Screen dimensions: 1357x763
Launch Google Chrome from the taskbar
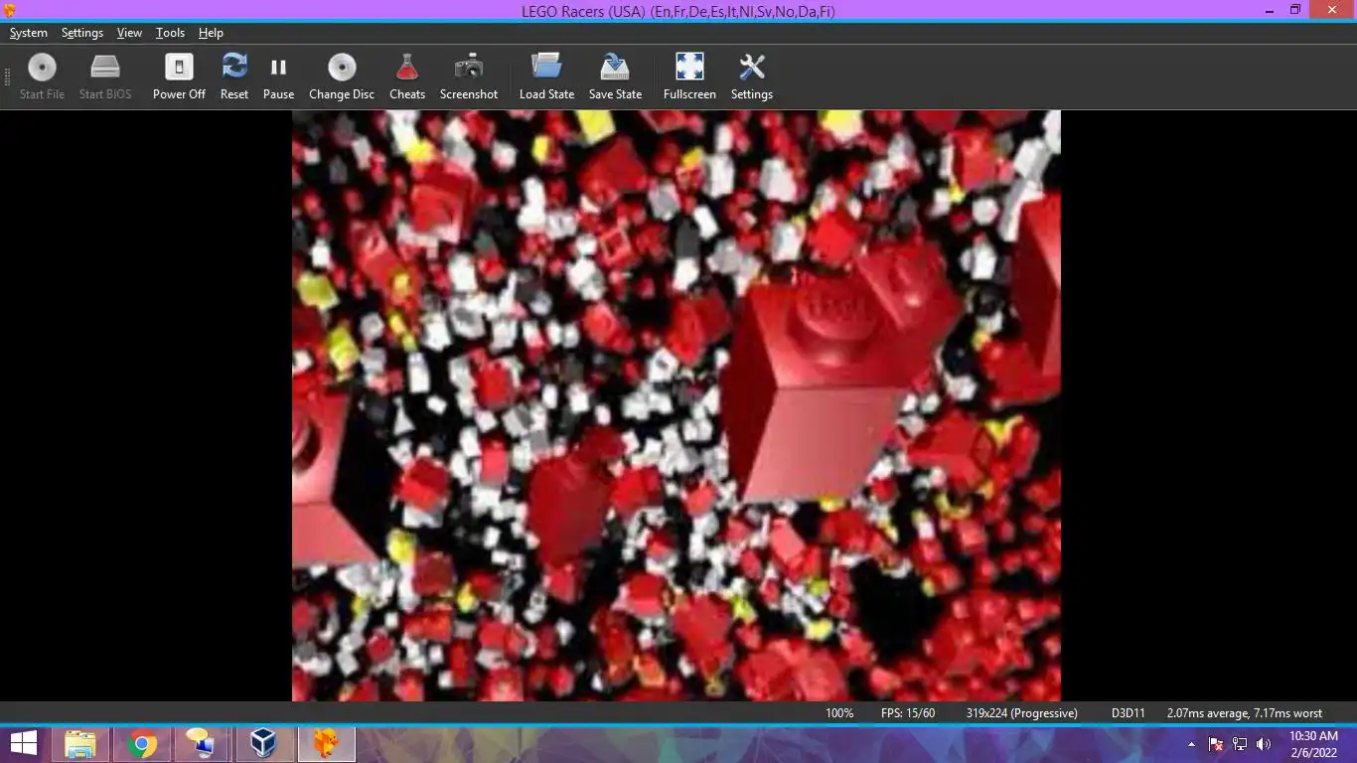pos(142,744)
